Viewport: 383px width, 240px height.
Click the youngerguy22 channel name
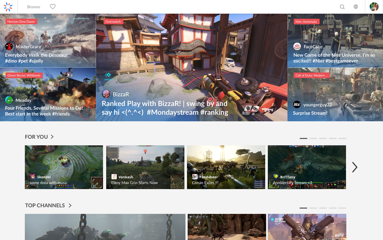tap(318, 105)
